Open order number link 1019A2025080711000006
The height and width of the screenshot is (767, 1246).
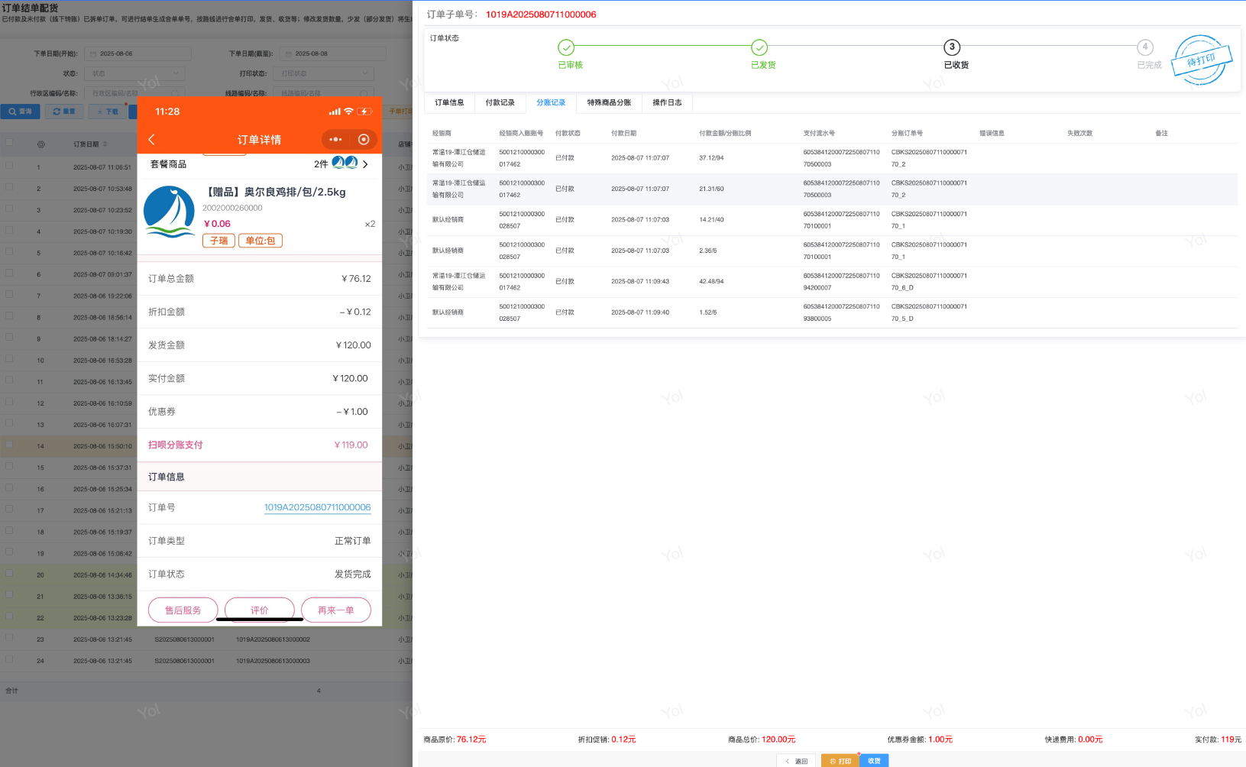tap(317, 507)
